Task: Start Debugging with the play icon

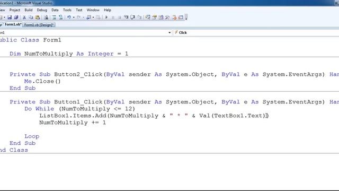Action: pos(106,18)
